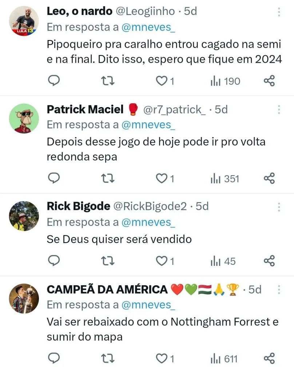Open more options for Leo's tweet
The image size is (294, 373).
click(x=279, y=12)
